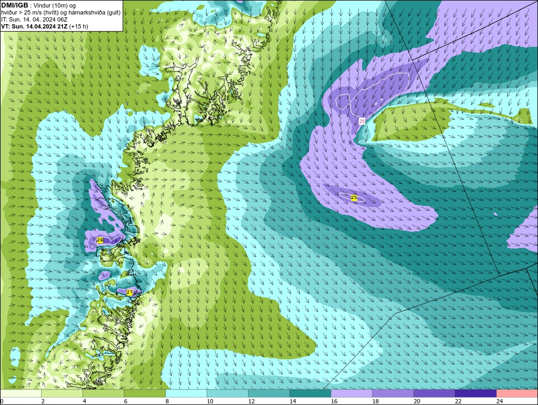538x405 pixels.
Task: Click the yellow 28 gust label
Action: point(100,240)
